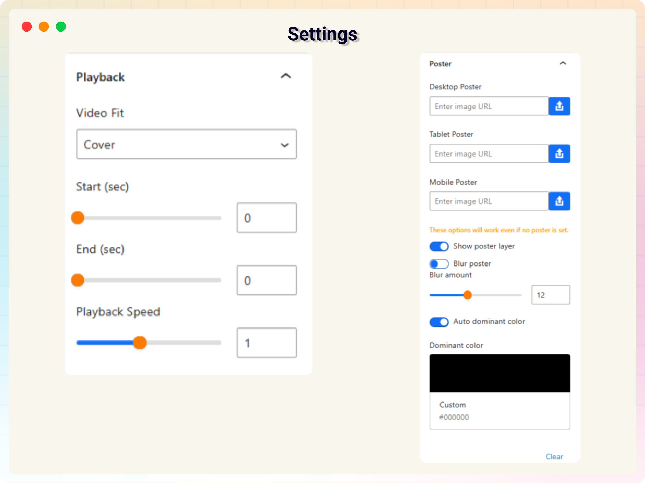Click the Clear link

tap(554, 457)
